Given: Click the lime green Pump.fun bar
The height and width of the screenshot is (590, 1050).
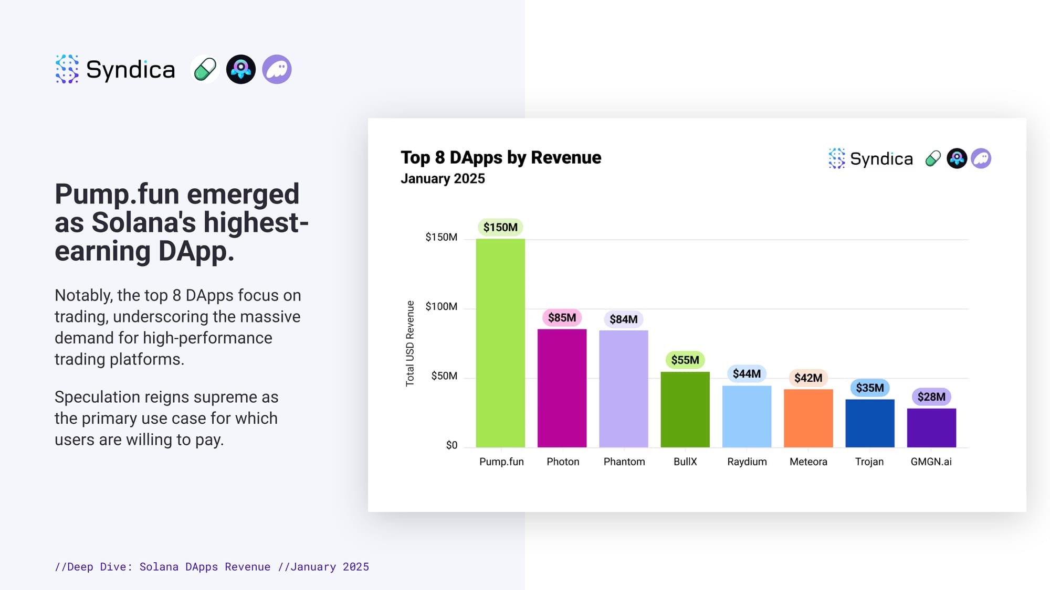Looking at the screenshot, I should click(500, 343).
